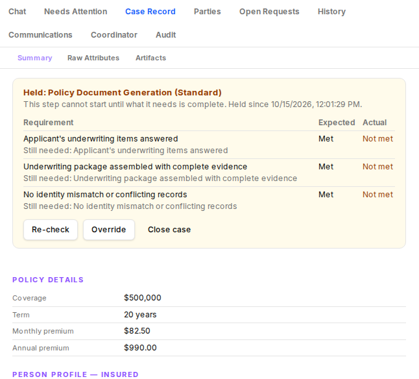This screenshot has width=419, height=379.
Task: Open the Communications tab
Action: (40, 35)
